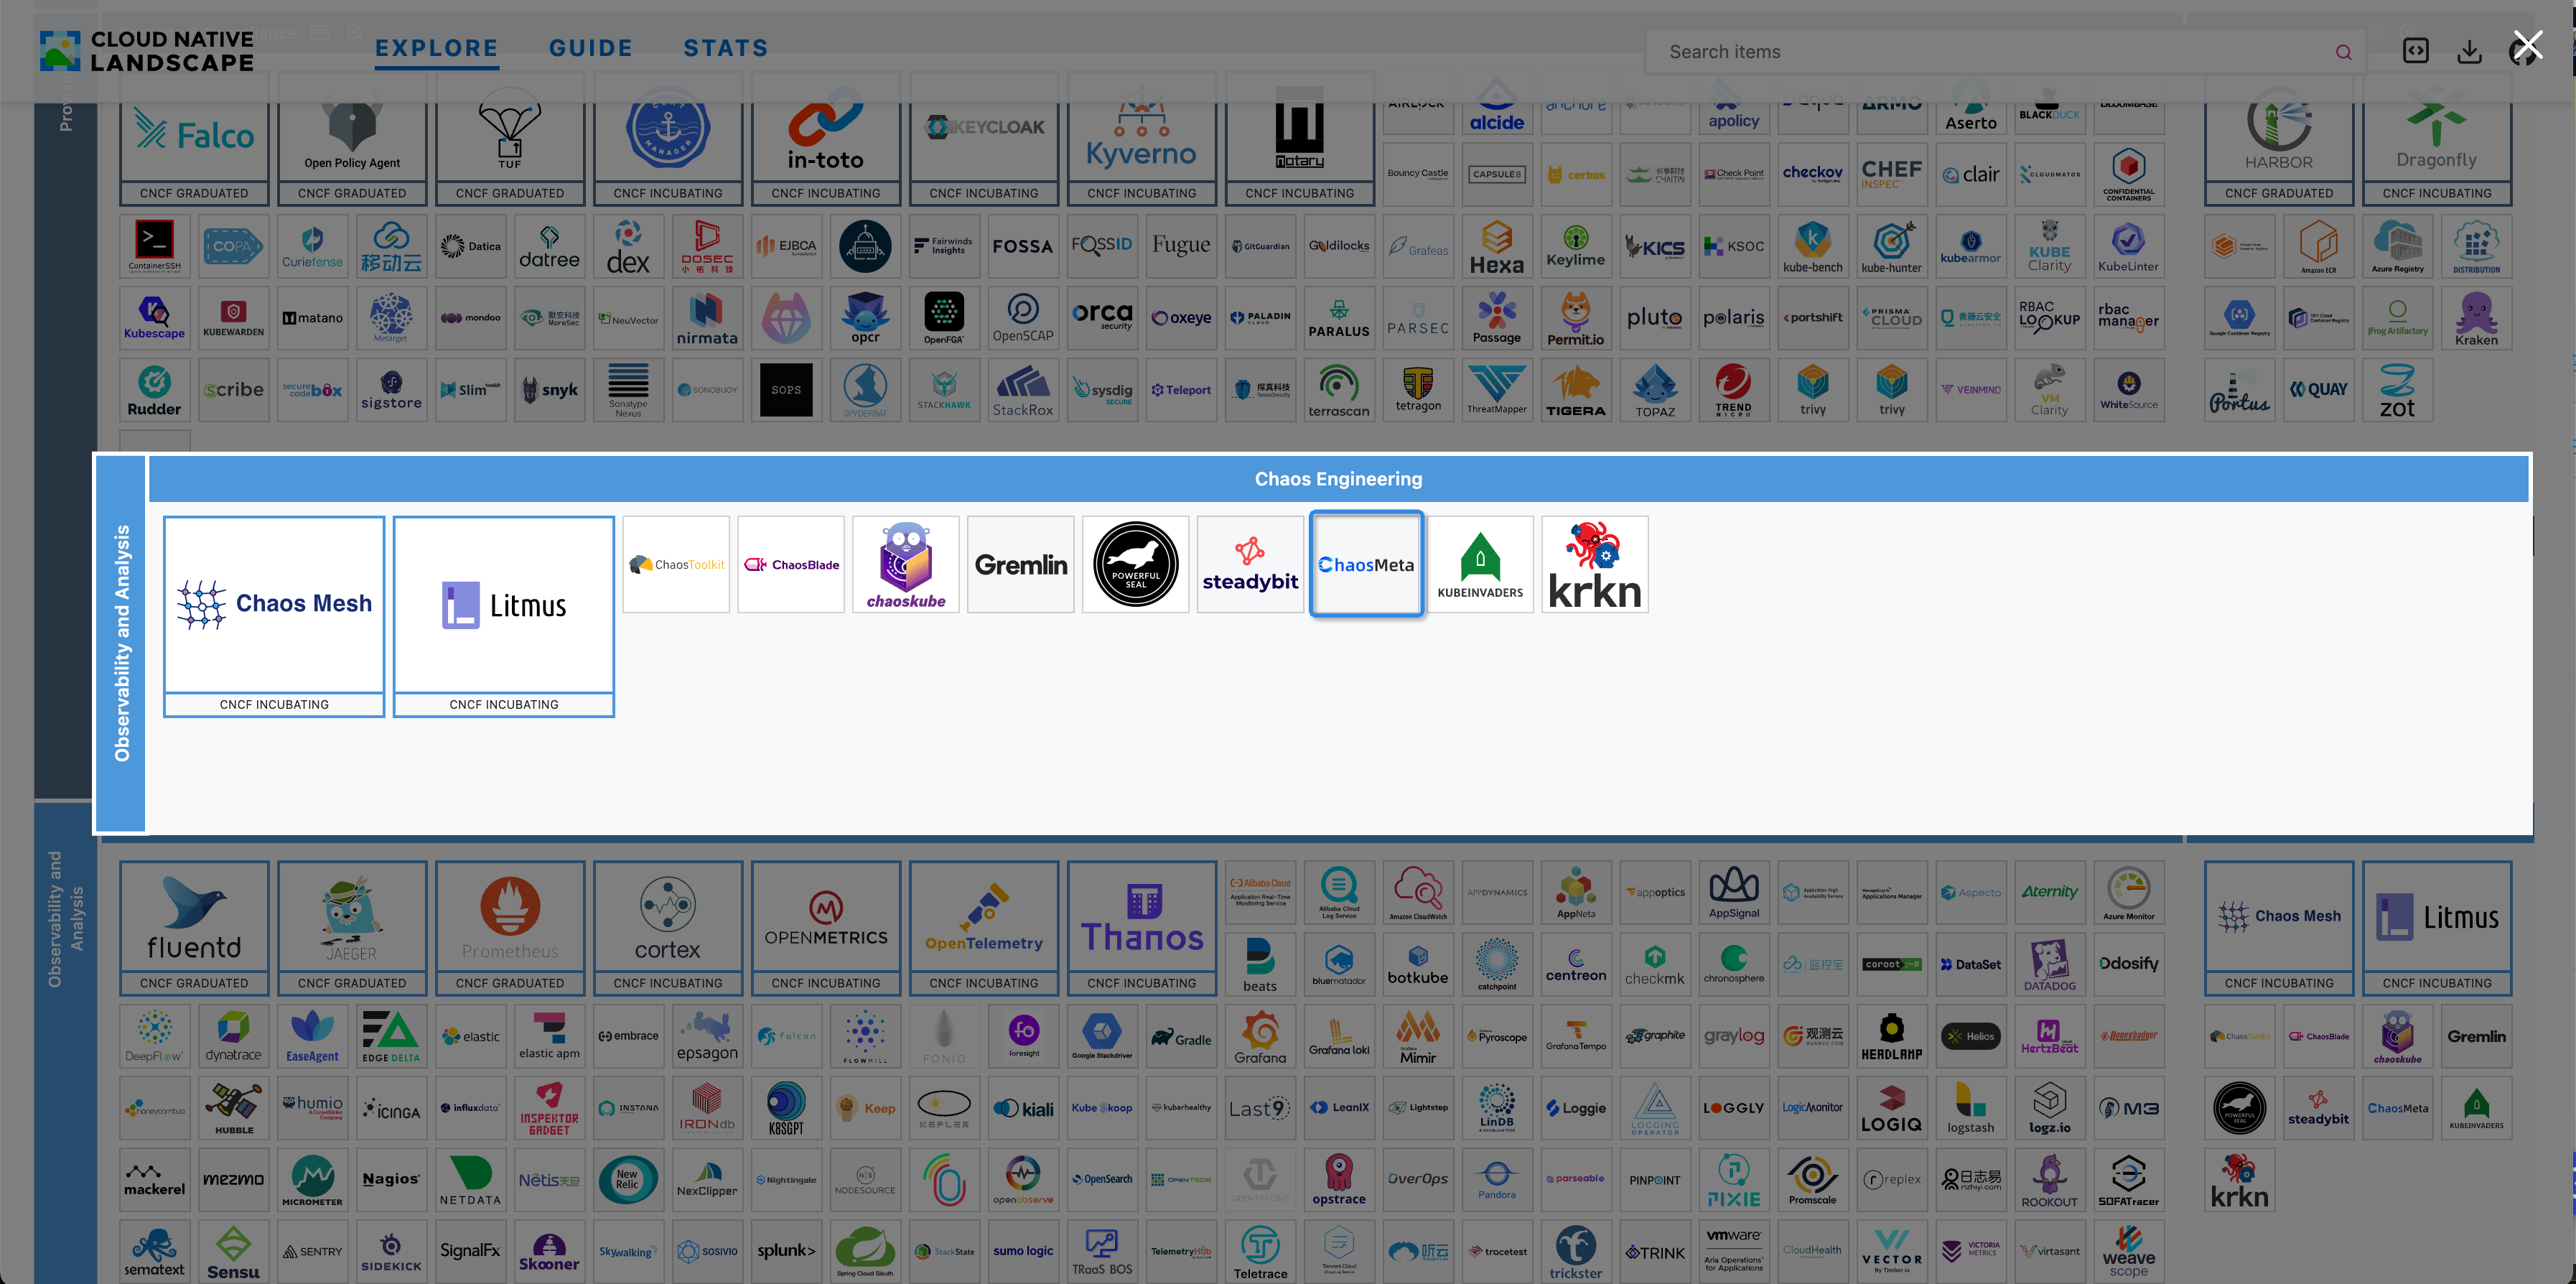Select the Explore tab
Viewport: 2576px width, 1284px height.
click(x=436, y=48)
